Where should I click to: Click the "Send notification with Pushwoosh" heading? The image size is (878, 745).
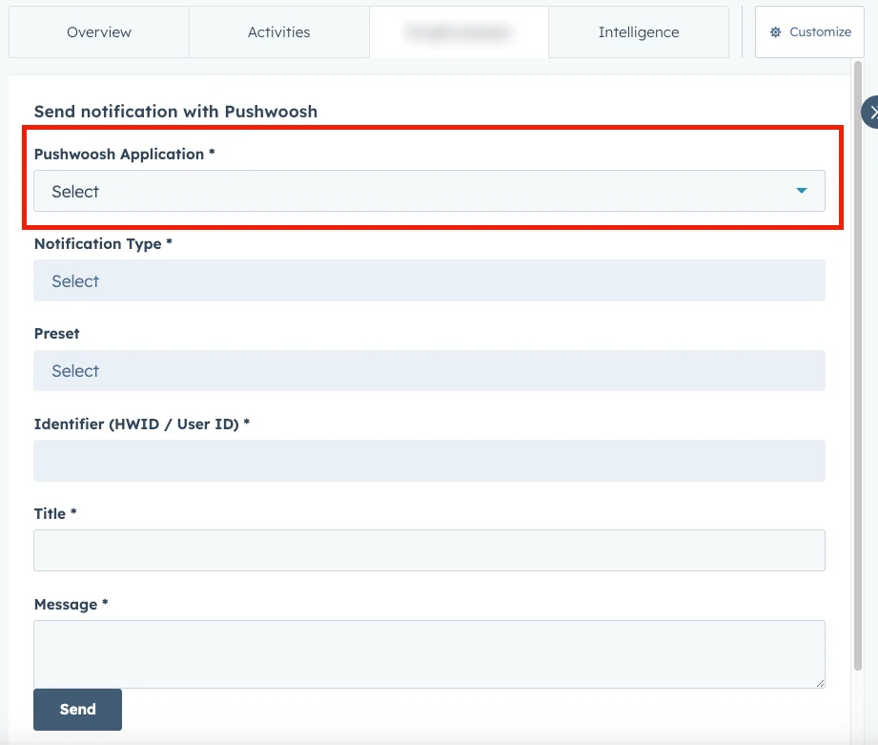[x=175, y=112]
